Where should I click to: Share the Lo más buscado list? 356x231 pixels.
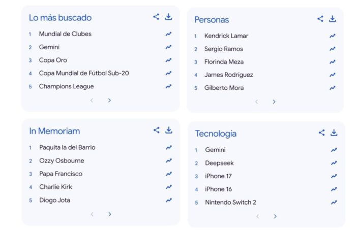coord(156,17)
